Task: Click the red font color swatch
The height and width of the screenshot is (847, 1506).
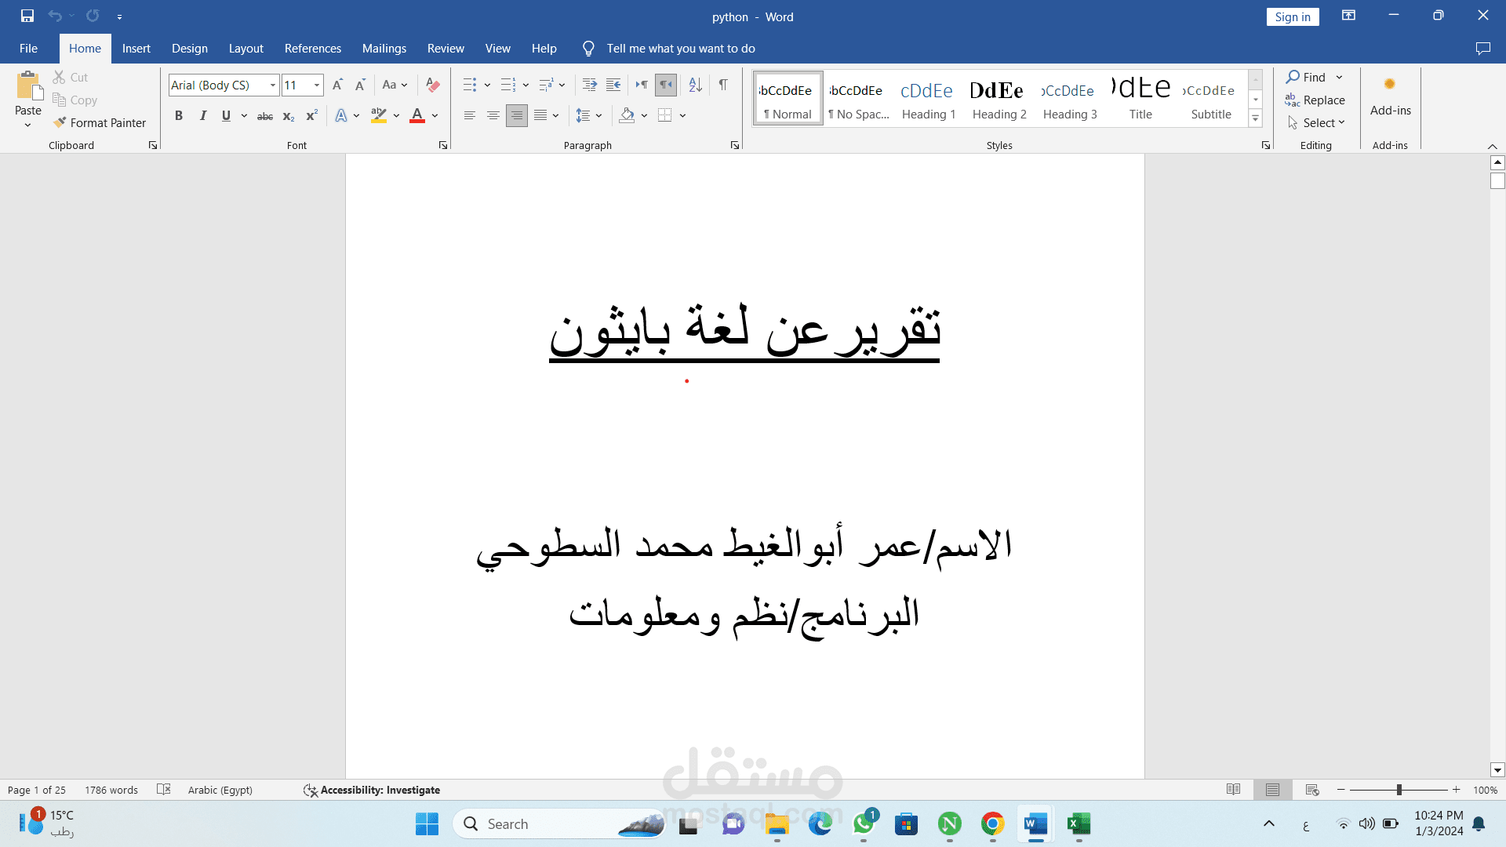Action: (417, 116)
